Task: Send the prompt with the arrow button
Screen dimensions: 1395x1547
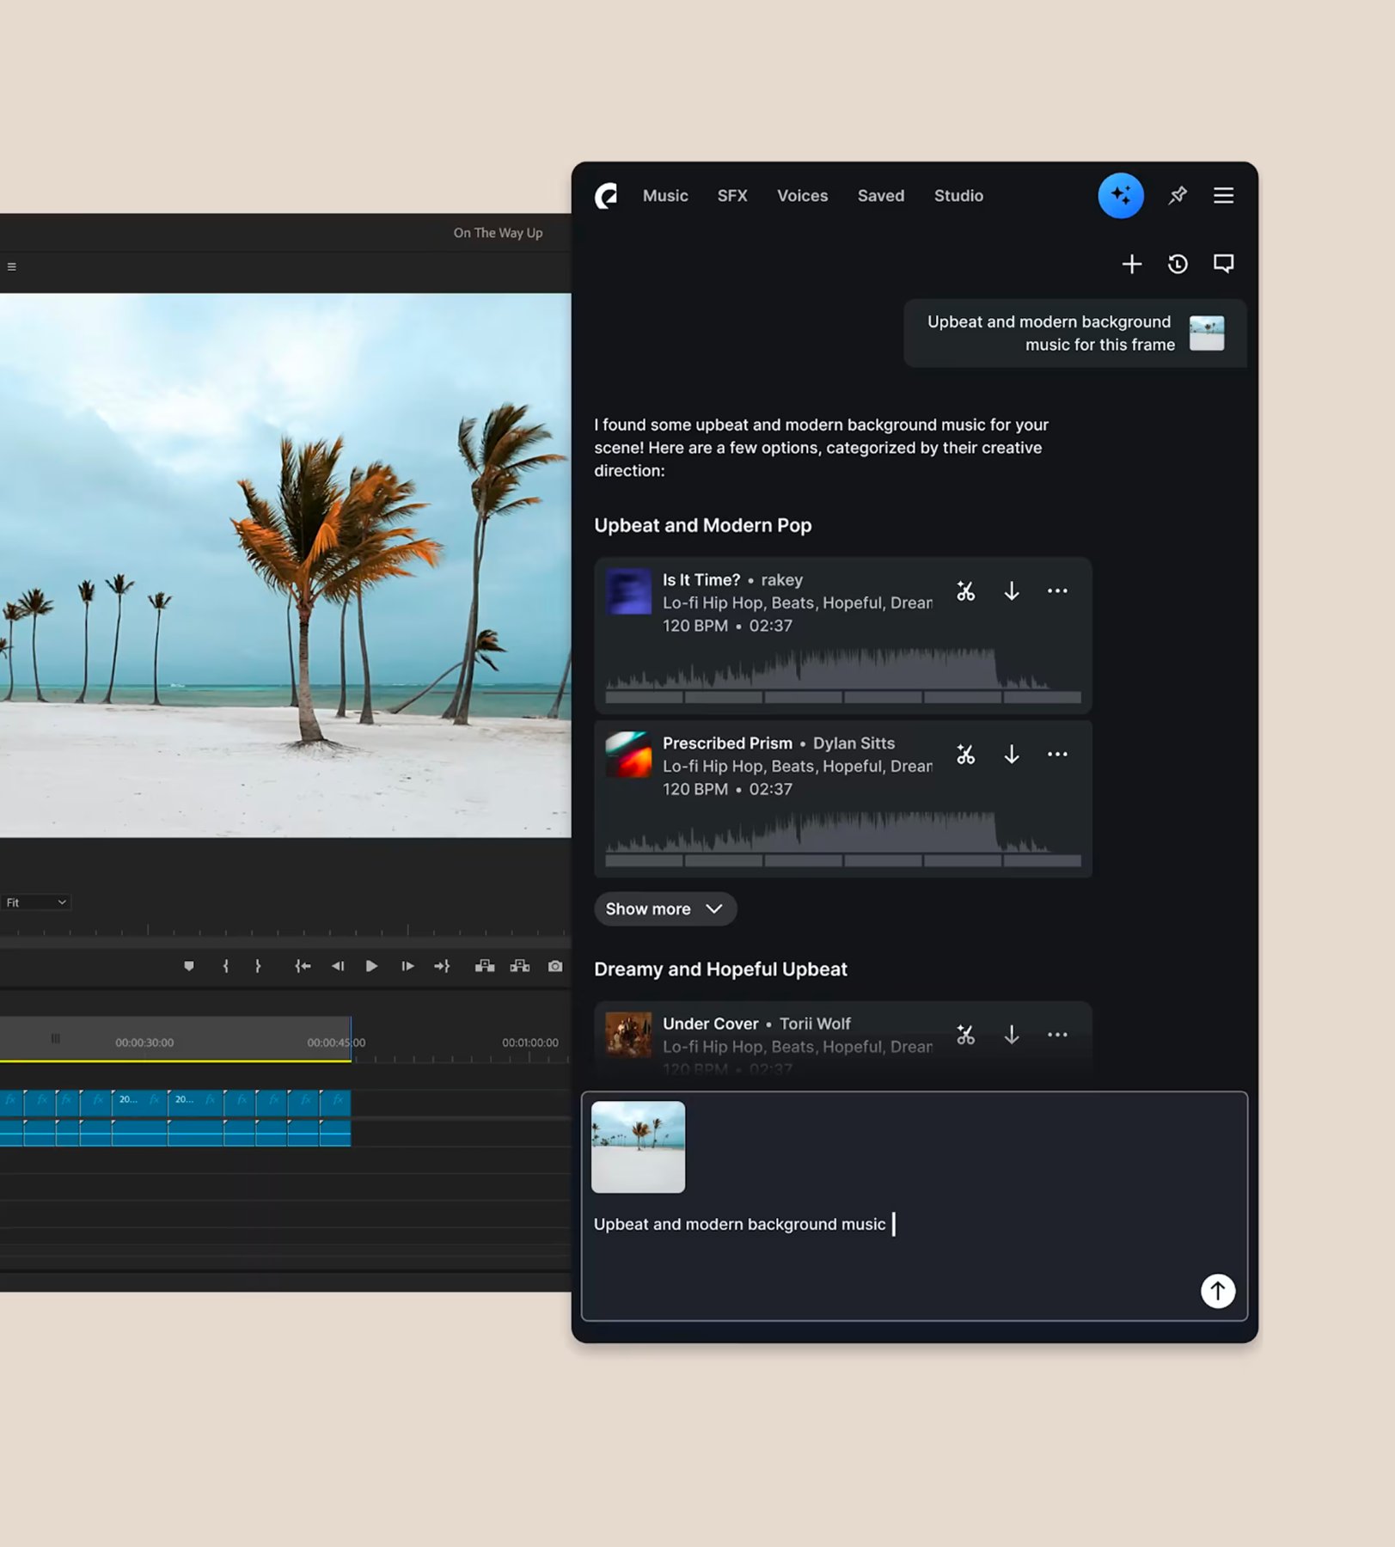Action: 1218,1291
